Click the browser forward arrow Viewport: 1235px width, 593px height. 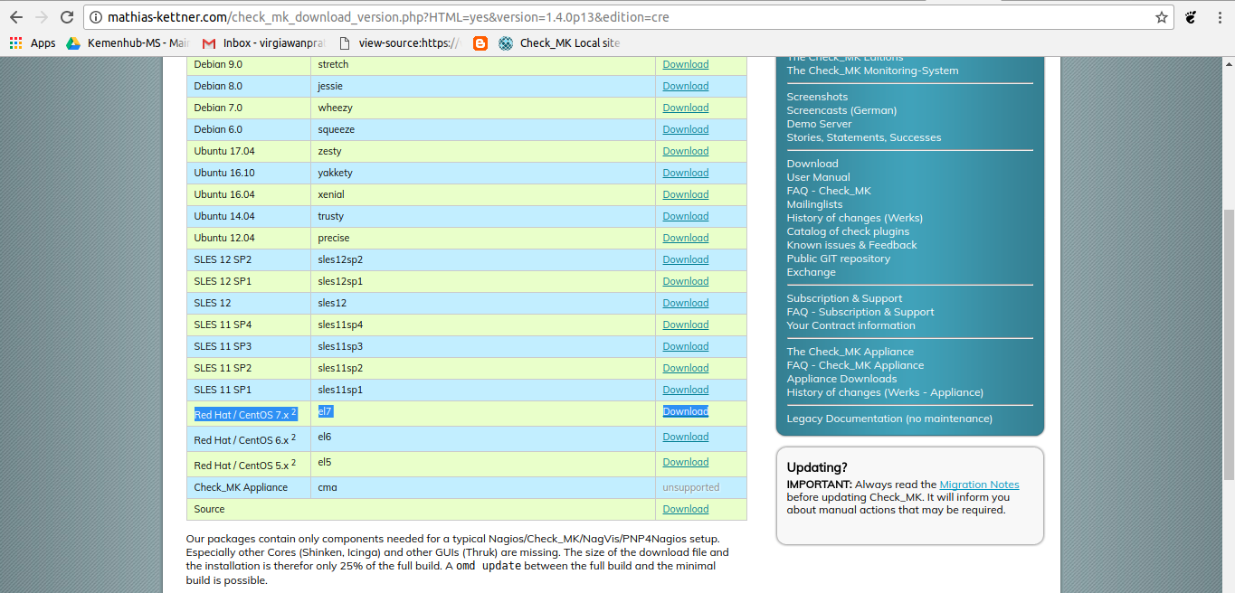pos(42,17)
